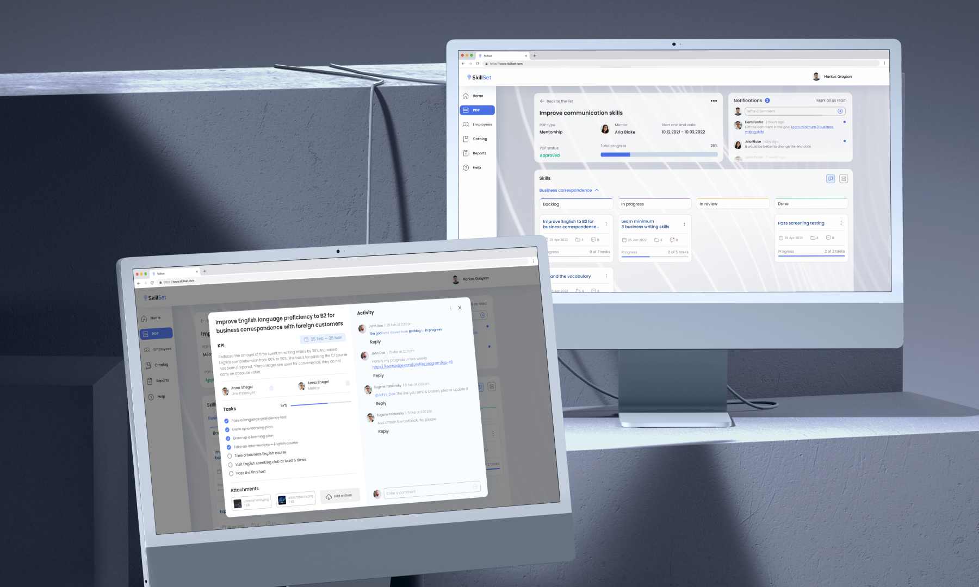This screenshot has width=979, height=587.
Task: Click the 25 Feb – 25 Mar date chip
Action: (323, 339)
